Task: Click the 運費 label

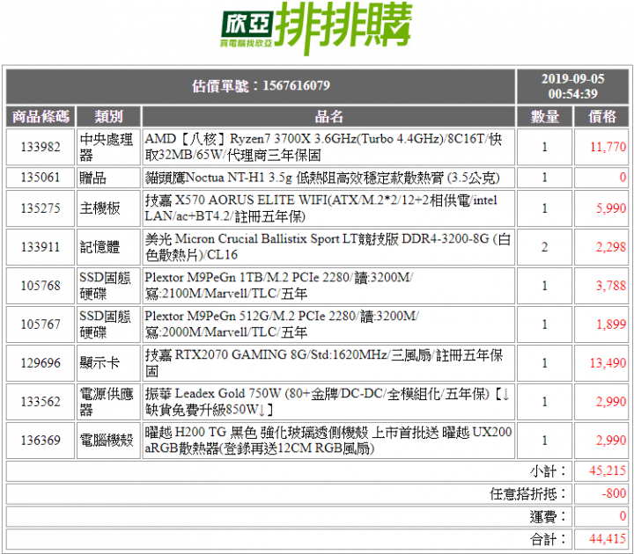Action: [x=549, y=516]
